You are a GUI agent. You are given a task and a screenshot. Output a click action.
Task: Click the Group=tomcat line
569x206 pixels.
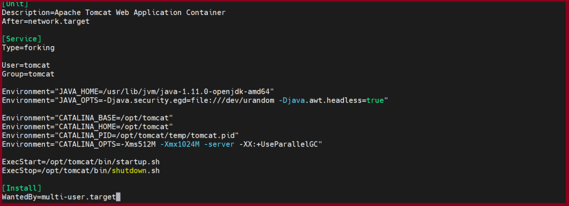tap(28, 74)
